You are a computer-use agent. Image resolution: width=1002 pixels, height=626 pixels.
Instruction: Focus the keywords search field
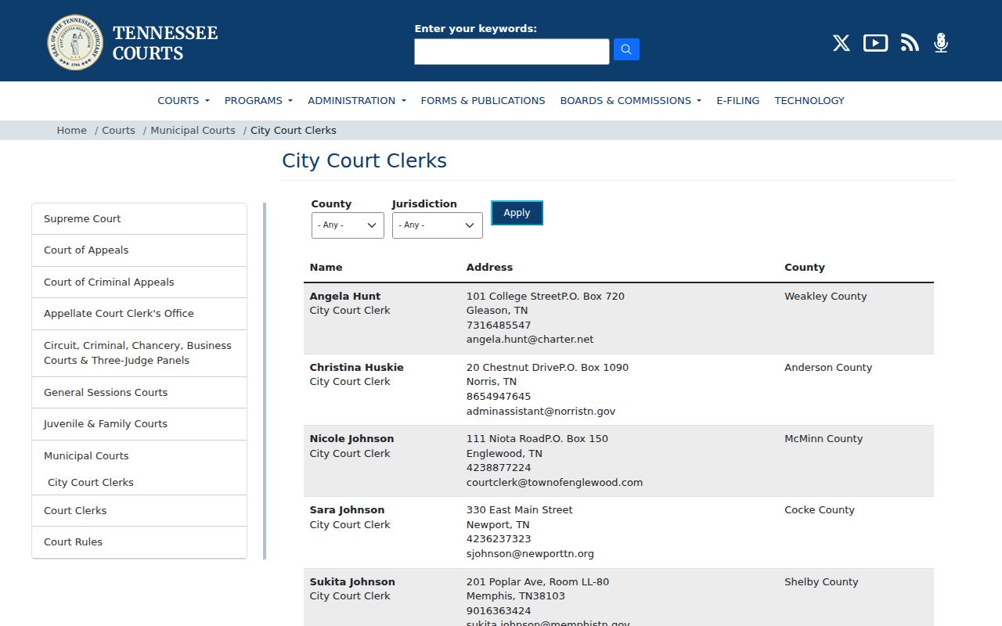512,52
